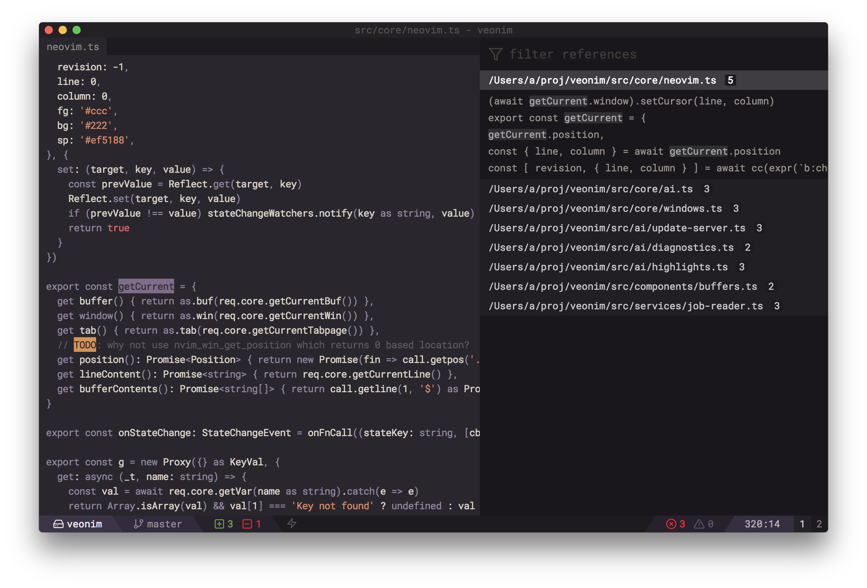Image resolution: width=867 pixels, height=588 pixels.
Task: Click the highlighted TODO comment marker
Action: pos(85,345)
